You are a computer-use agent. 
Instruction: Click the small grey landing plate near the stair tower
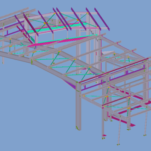[108, 52]
